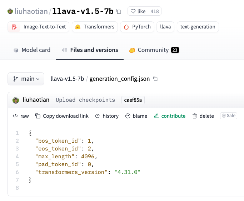Click the "pad_token_id" key

pos(58,164)
